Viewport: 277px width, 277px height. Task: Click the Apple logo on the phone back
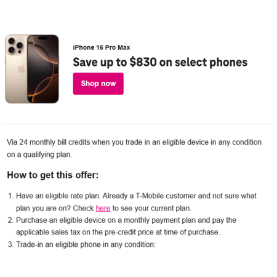tap(21, 68)
